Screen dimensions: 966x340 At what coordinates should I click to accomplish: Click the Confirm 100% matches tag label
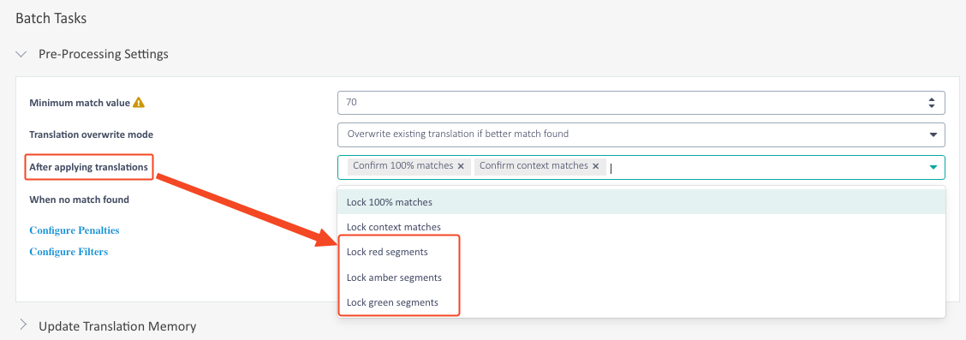tap(402, 165)
